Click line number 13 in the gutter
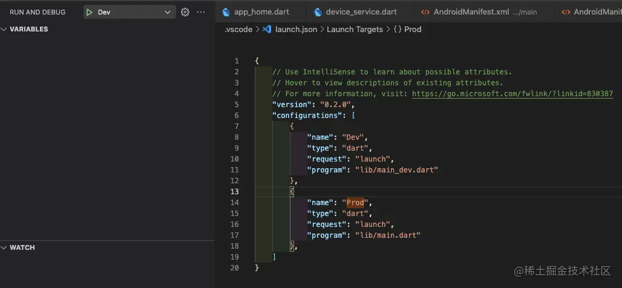The height and width of the screenshot is (288, 622). coord(235,192)
